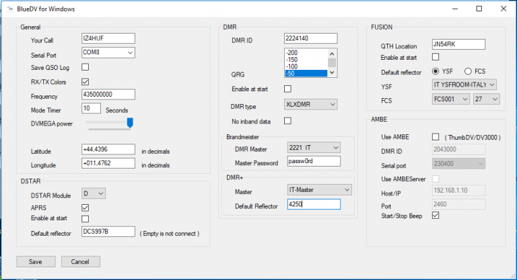517x280 pixels.
Task: Click the Save button
Action: point(36,262)
